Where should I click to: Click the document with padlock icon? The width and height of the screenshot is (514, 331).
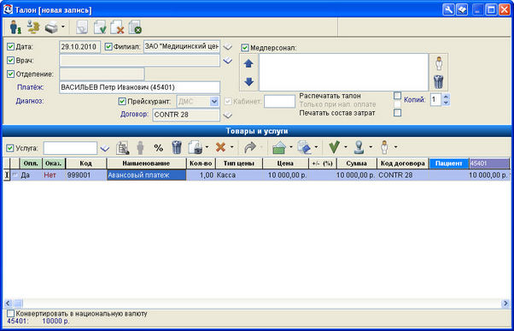click(x=196, y=147)
